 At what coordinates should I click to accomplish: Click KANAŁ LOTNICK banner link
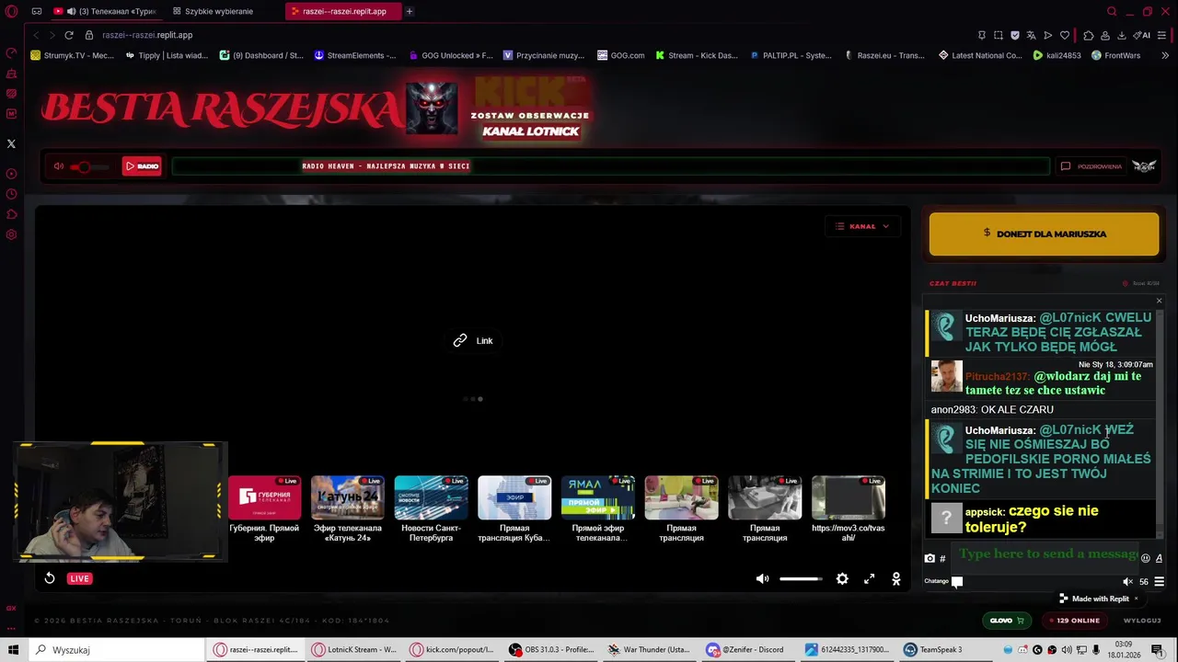pos(531,131)
